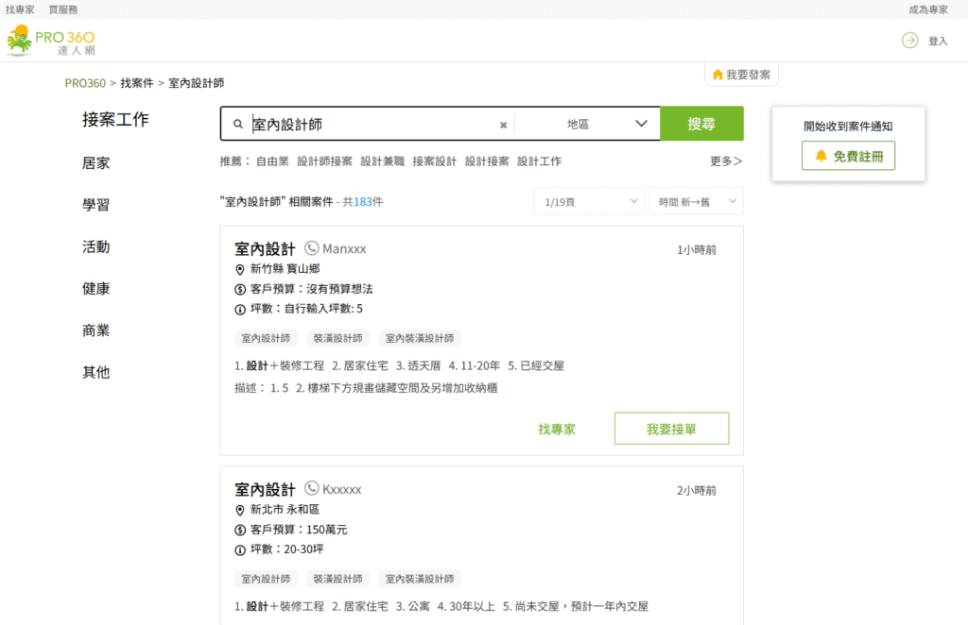Click the 找案件 breadcrumb link
This screenshot has width=968, height=625.
[x=137, y=83]
